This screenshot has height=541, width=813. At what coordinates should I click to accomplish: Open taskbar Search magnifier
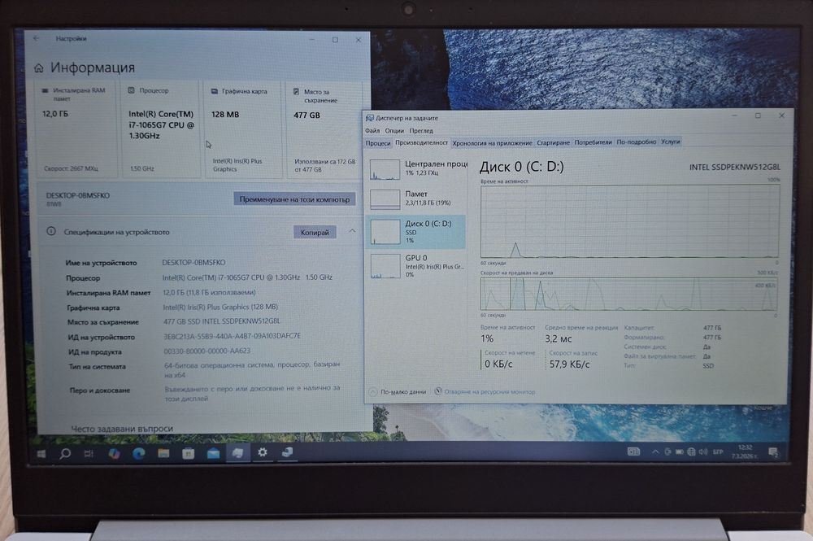tap(65, 454)
